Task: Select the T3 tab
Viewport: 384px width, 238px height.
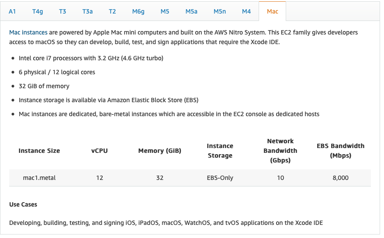Action: tap(62, 11)
